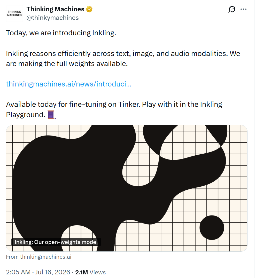Click the "Views" label
The image size is (255, 278).
(x=98, y=272)
